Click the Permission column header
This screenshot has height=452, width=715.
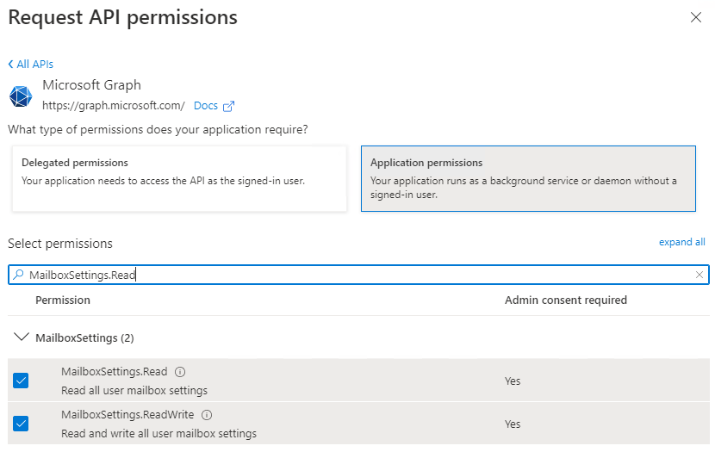point(63,300)
